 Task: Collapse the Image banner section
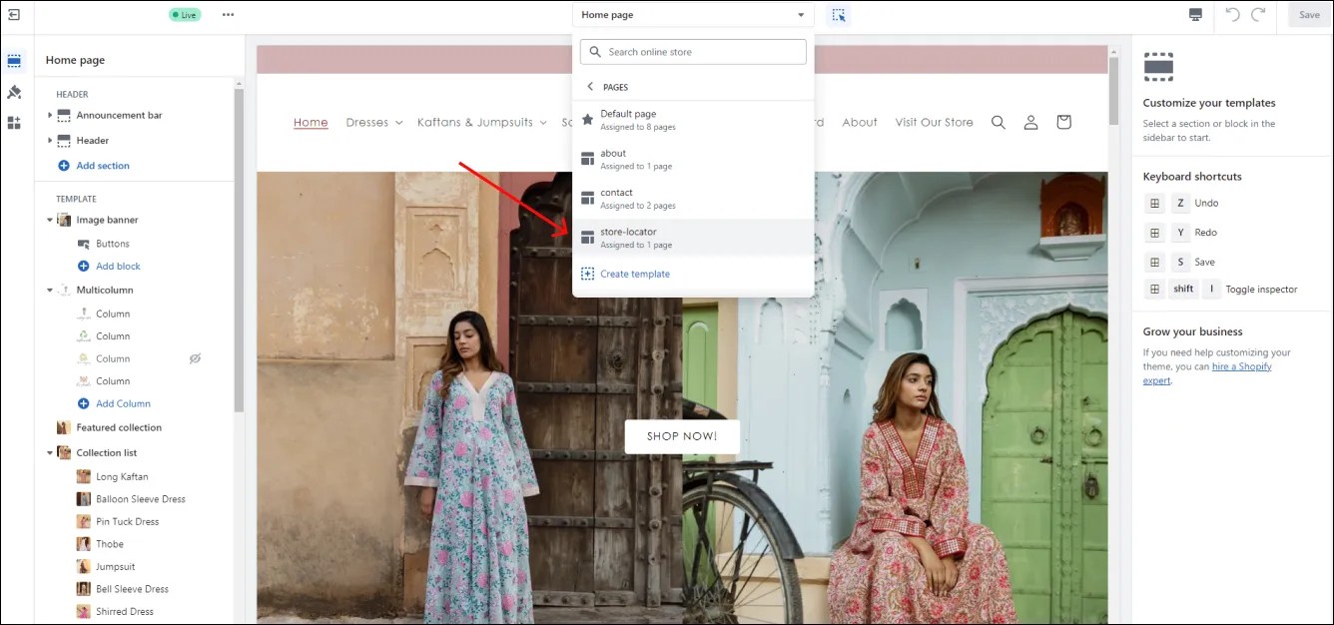pos(49,220)
